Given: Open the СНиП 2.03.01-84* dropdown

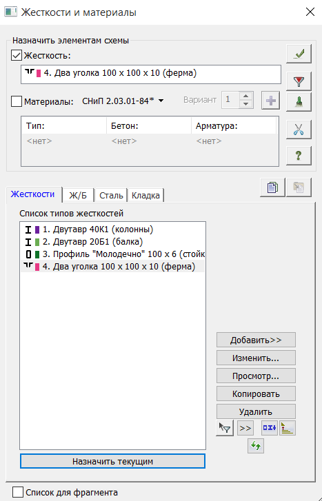Looking at the screenshot, I should (123, 101).
